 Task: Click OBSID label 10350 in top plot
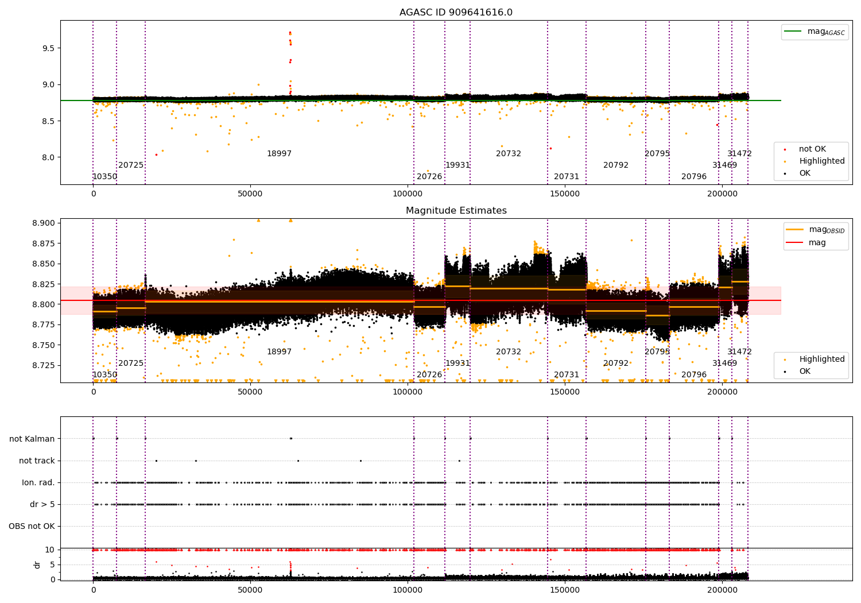click(x=105, y=177)
